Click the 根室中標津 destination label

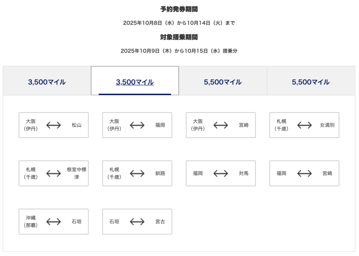click(x=76, y=173)
